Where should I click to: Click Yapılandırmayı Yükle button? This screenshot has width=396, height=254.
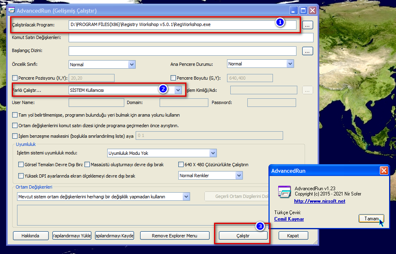pos(72,236)
